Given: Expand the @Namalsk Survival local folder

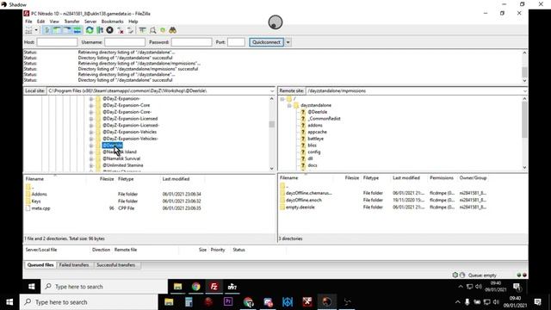Looking at the screenshot, I should tap(91, 158).
